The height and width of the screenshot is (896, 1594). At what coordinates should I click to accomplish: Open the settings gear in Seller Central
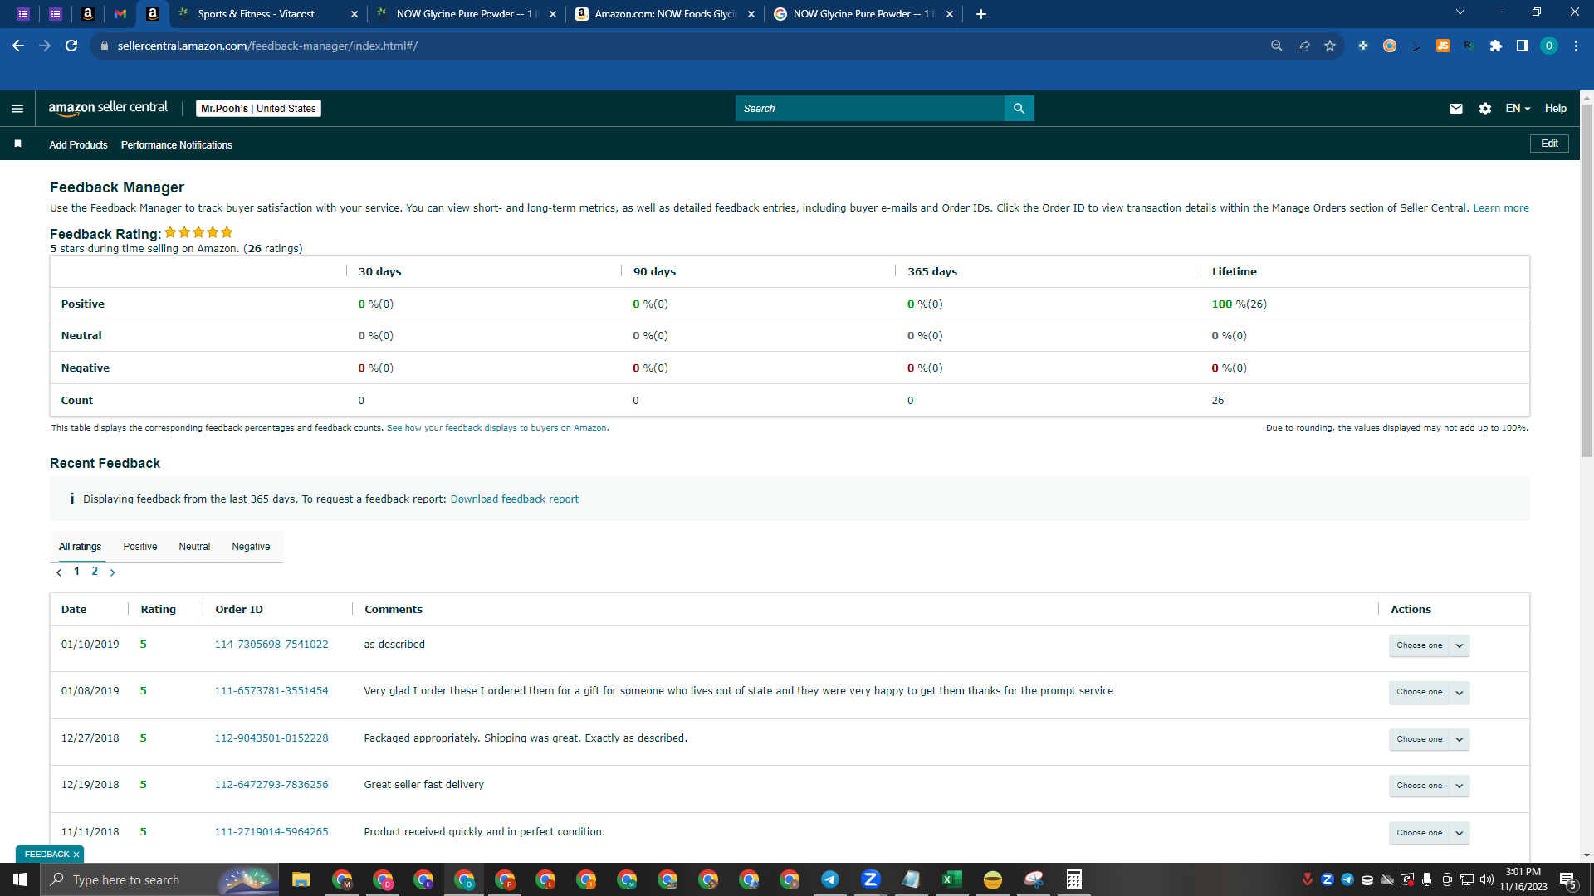pos(1485,109)
